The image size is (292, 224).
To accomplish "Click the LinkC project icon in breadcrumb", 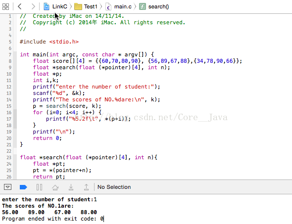I will pos(47,7).
